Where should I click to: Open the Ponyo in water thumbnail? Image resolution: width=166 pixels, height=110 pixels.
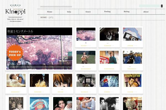coord(39,104)
